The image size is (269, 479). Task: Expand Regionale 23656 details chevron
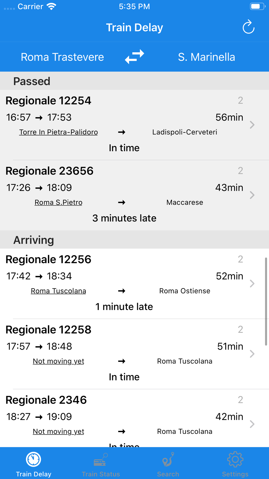[252, 195]
